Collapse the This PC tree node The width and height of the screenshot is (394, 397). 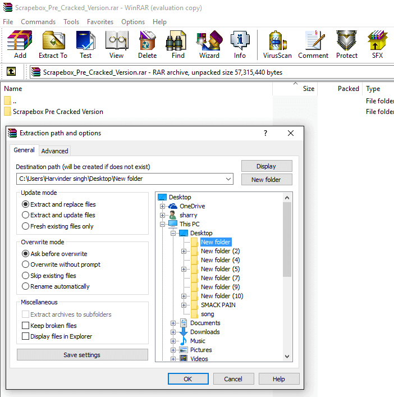162,224
